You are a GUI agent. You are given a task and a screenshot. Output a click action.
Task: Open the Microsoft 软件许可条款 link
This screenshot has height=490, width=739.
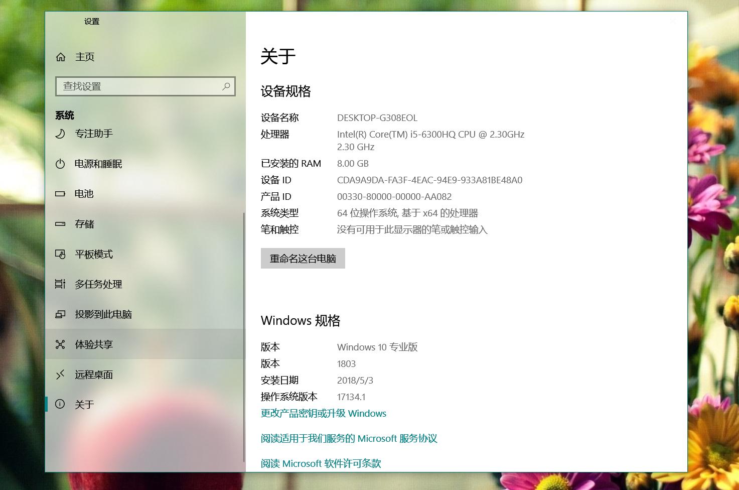point(320,463)
